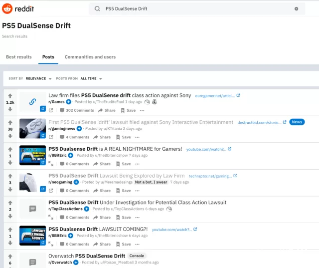This screenshot has height=268, width=319.
Task: Share the Law firm files class action post
Action: [107, 110]
